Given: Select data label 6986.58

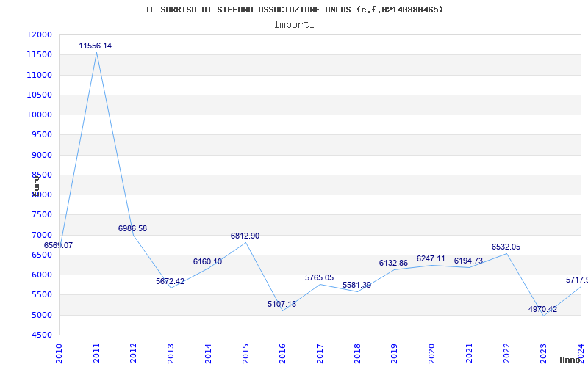Looking at the screenshot, I should click(x=133, y=228).
